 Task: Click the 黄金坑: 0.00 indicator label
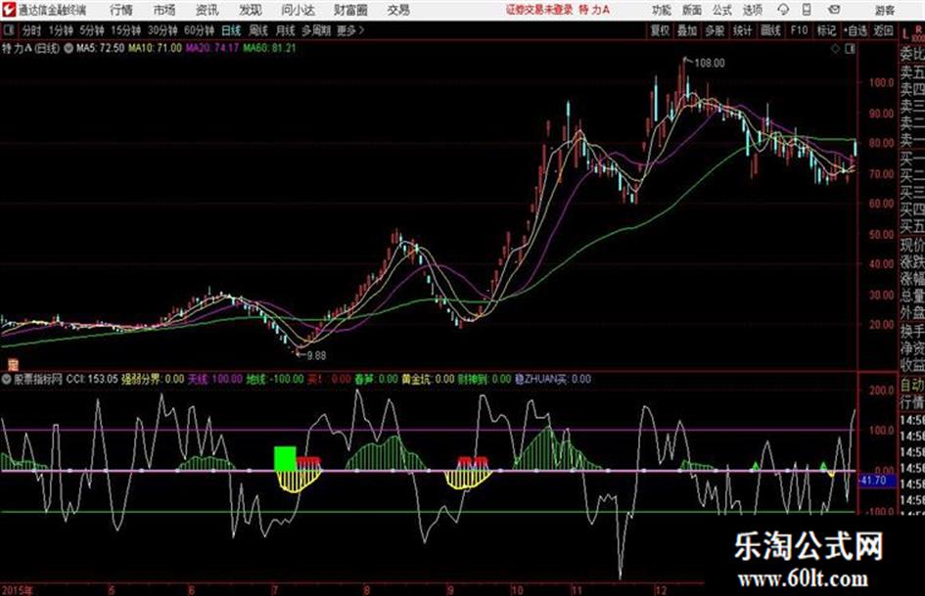pyautogui.click(x=428, y=380)
